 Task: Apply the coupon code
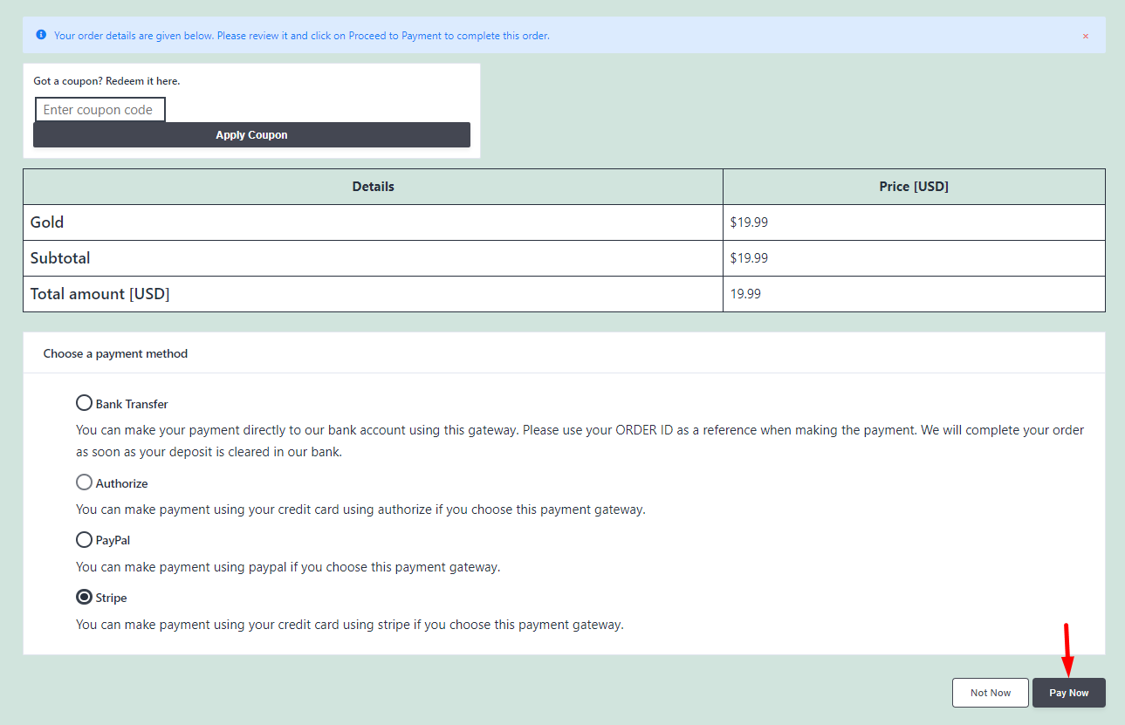pyautogui.click(x=251, y=135)
